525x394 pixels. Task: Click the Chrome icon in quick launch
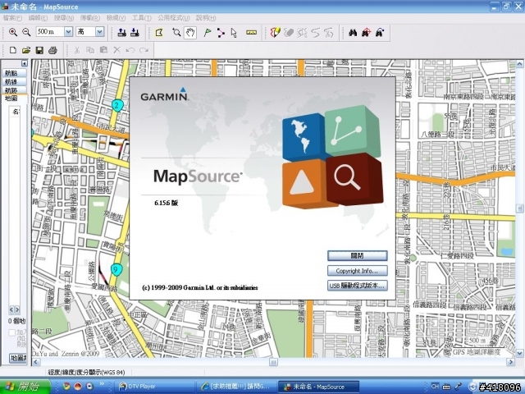click(x=66, y=387)
